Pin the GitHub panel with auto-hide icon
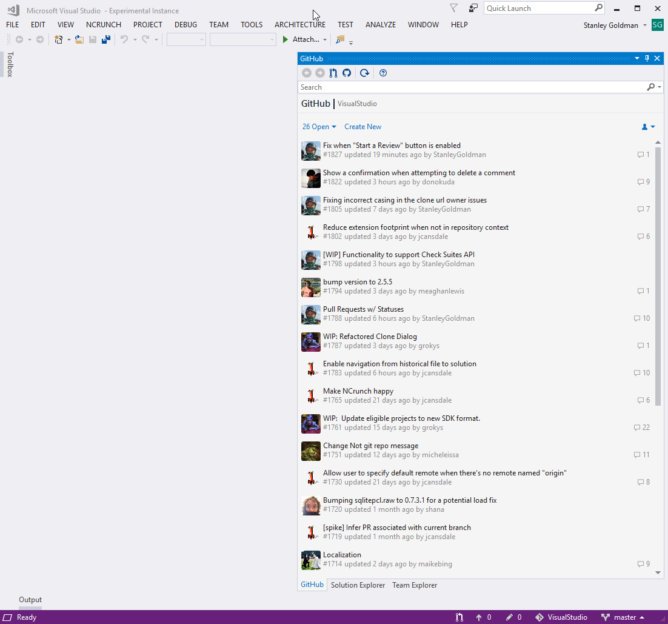Image resolution: width=668 pixels, height=624 pixels. point(647,58)
